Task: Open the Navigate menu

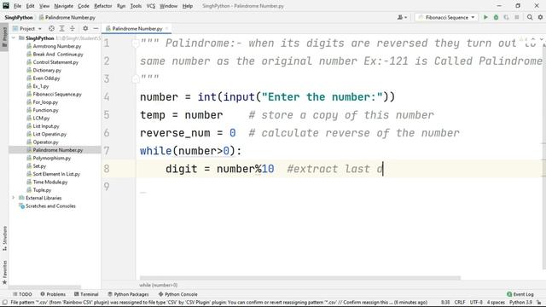Action: pyautogui.click(x=64, y=6)
